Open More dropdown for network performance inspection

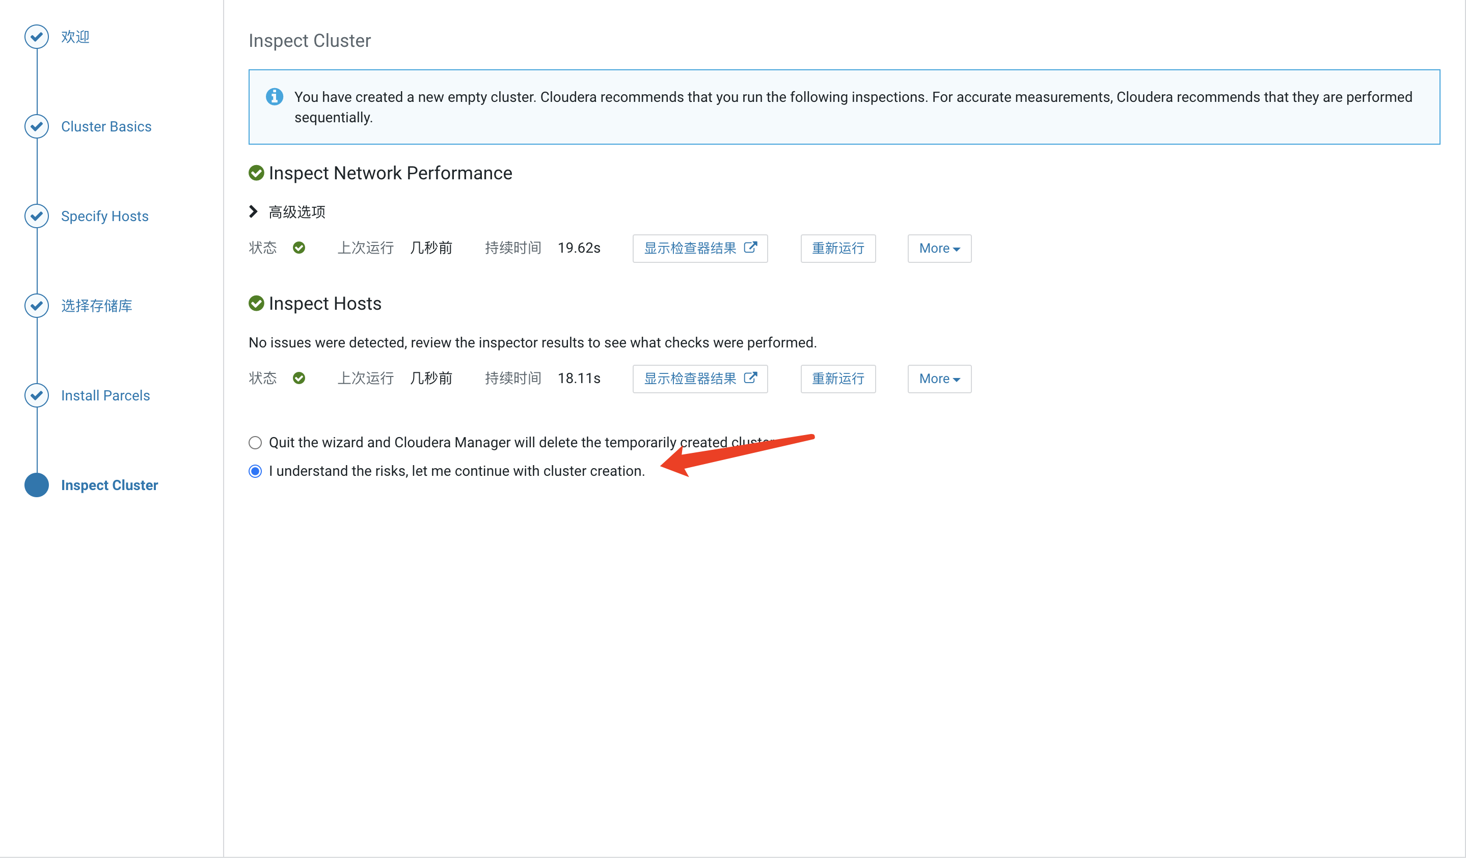939,248
